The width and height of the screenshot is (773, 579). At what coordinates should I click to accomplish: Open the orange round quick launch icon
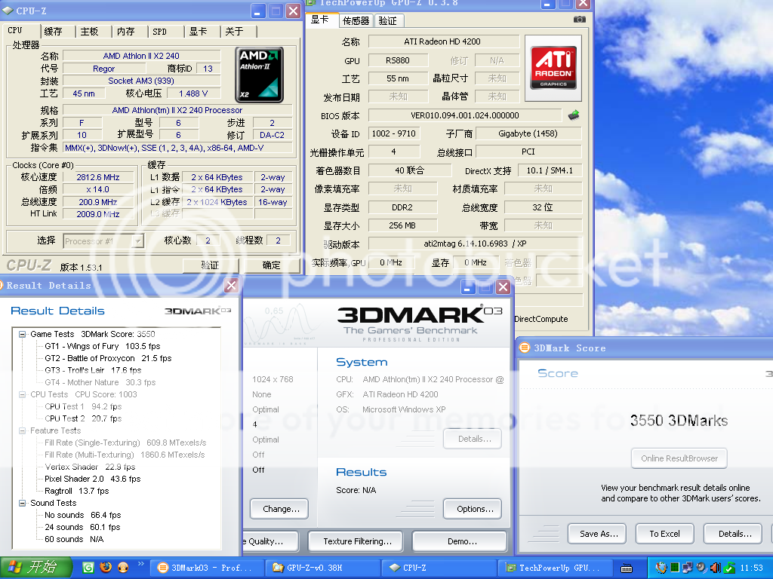point(123,567)
